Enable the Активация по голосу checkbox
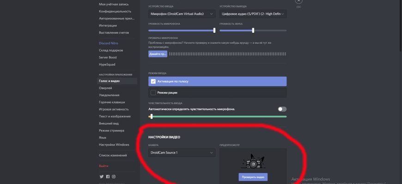 click(x=153, y=81)
